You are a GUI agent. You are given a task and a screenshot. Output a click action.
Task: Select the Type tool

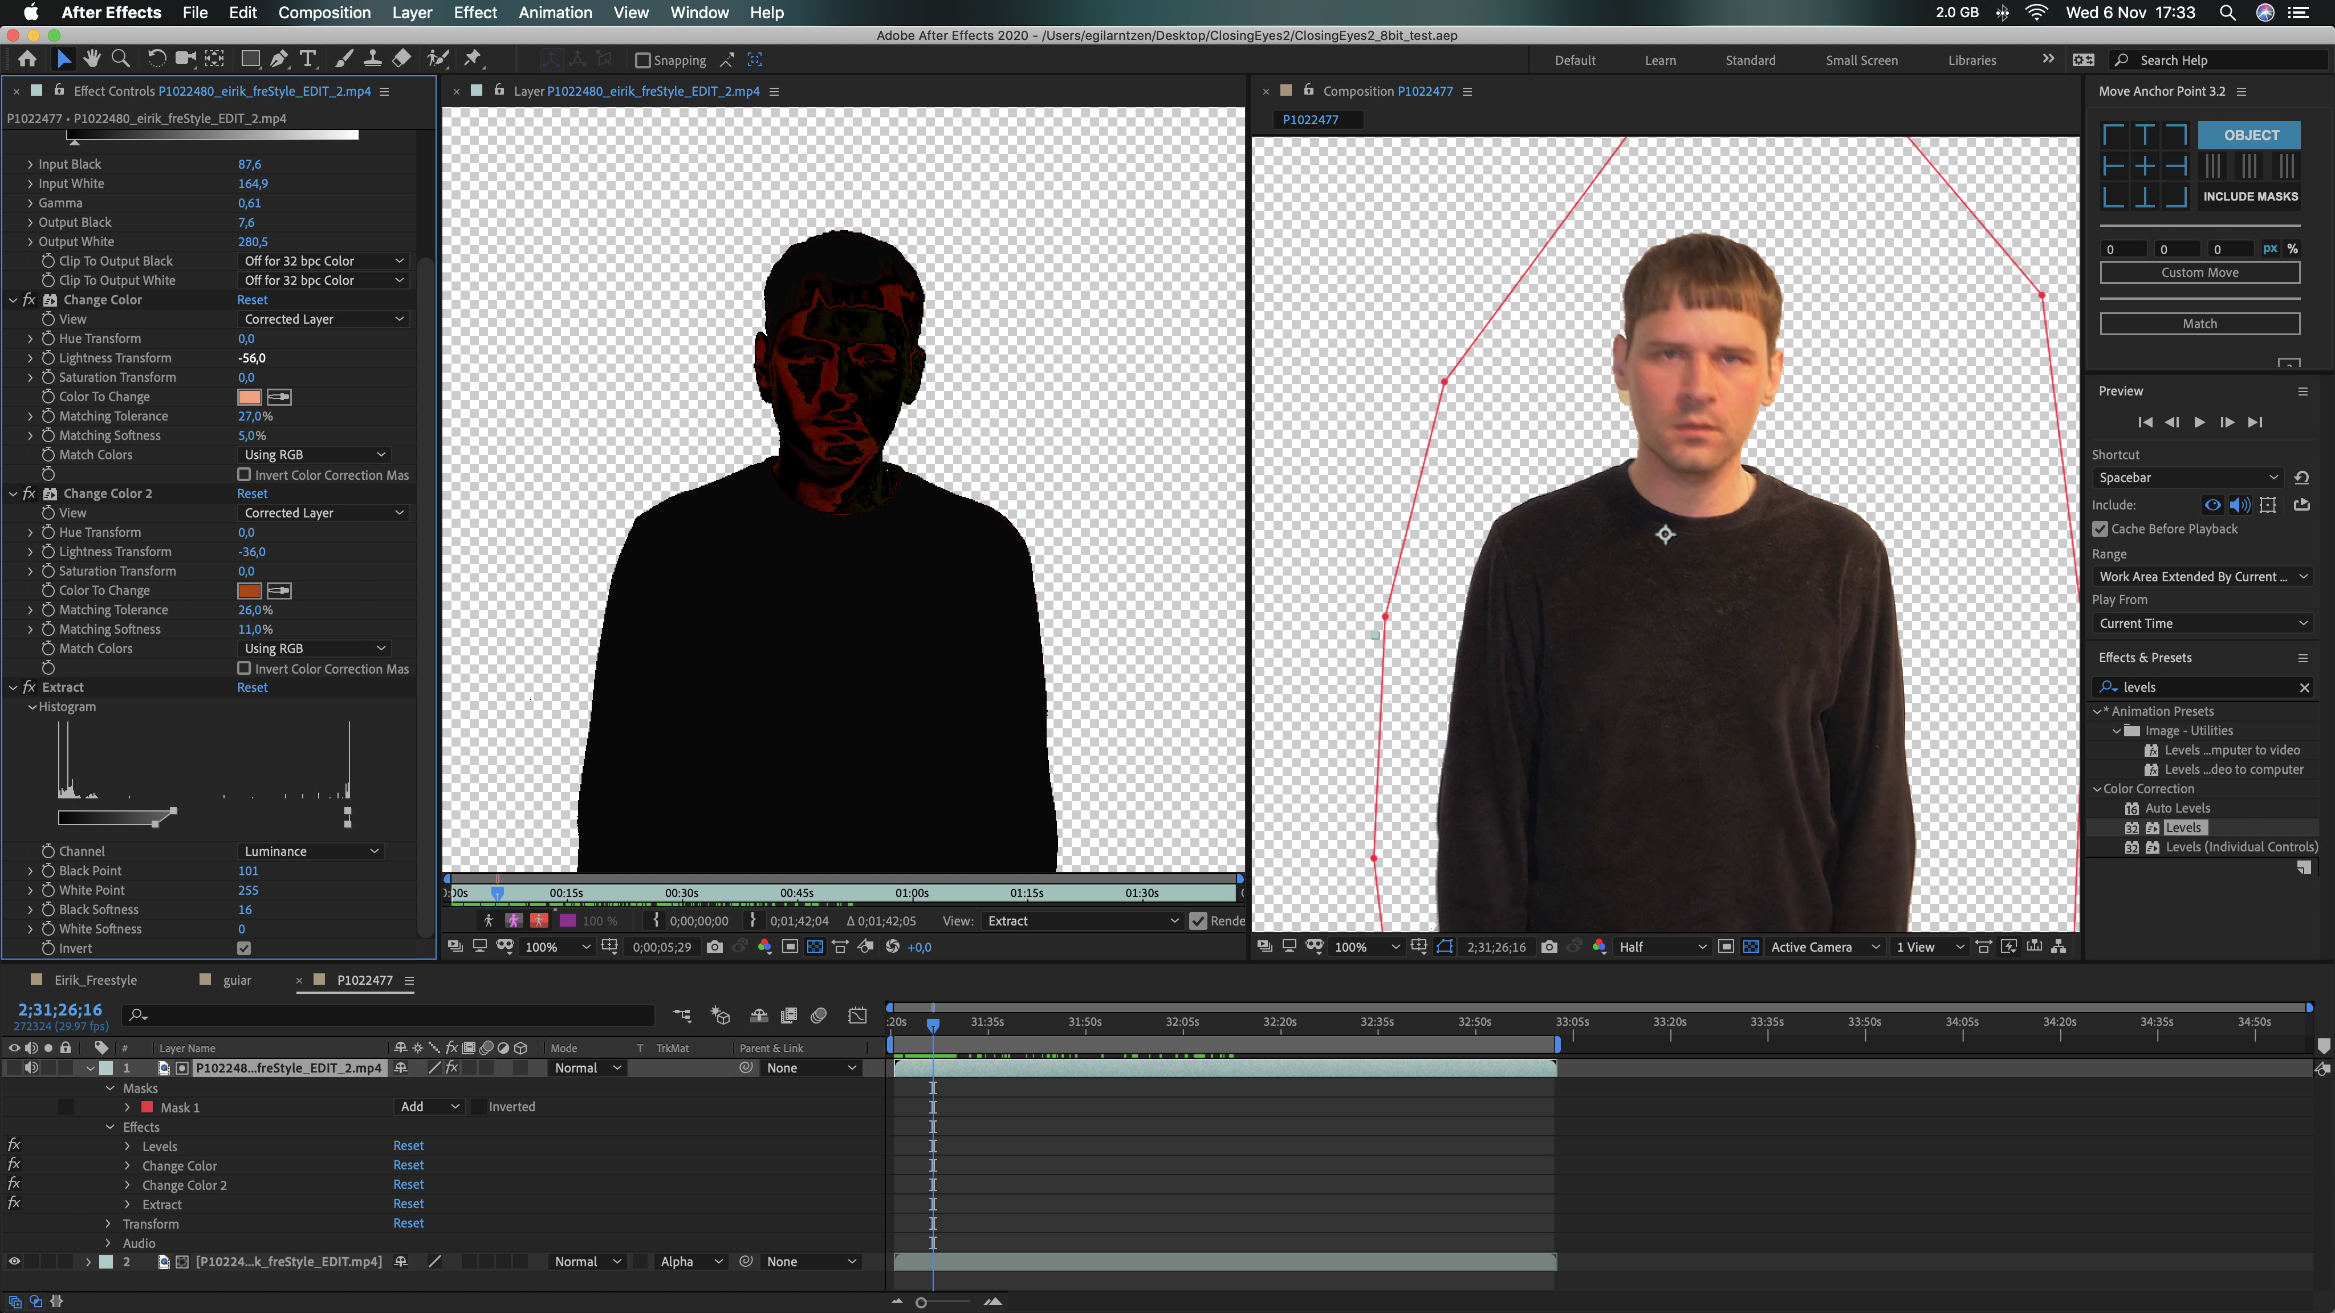[308, 60]
